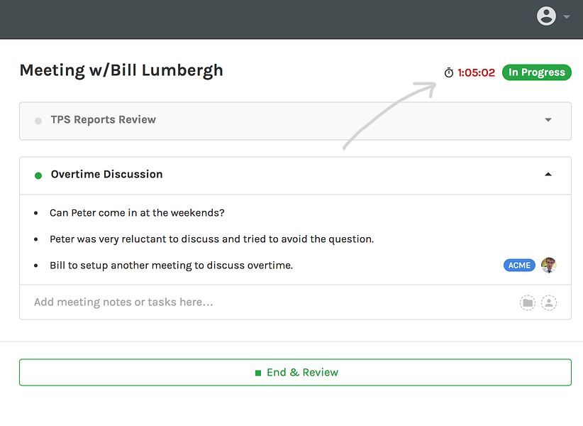Collapse the Overtime Discussion section
Image resolution: width=583 pixels, height=426 pixels.
coord(548,175)
